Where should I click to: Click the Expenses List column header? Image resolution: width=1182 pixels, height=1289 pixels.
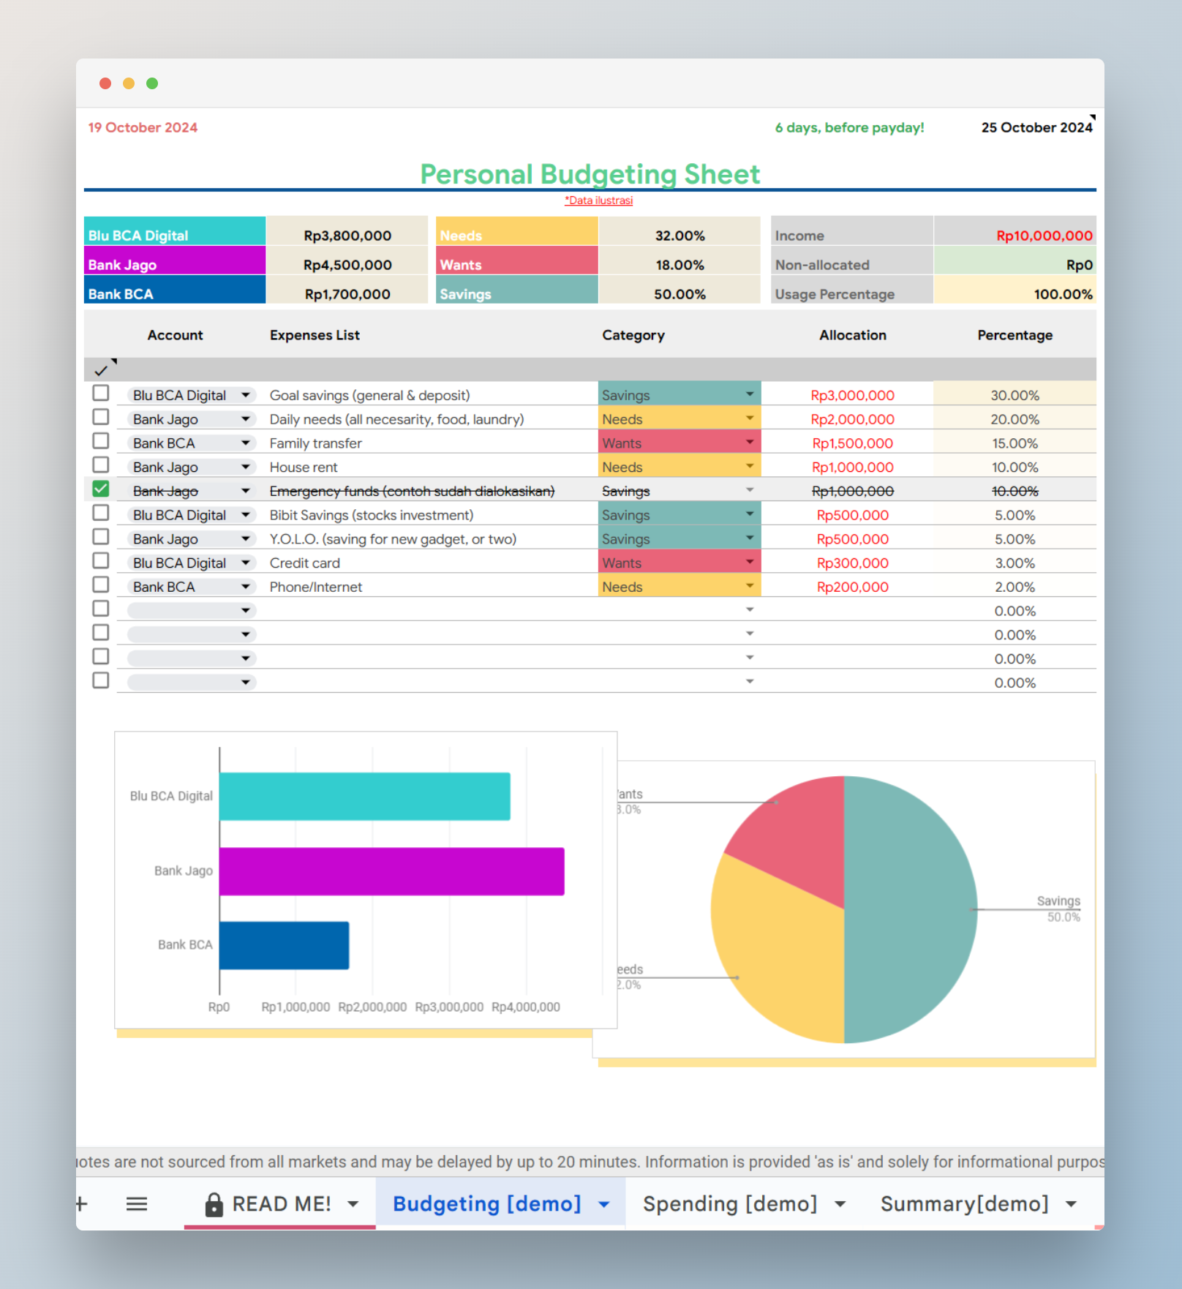[x=315, y=335]
